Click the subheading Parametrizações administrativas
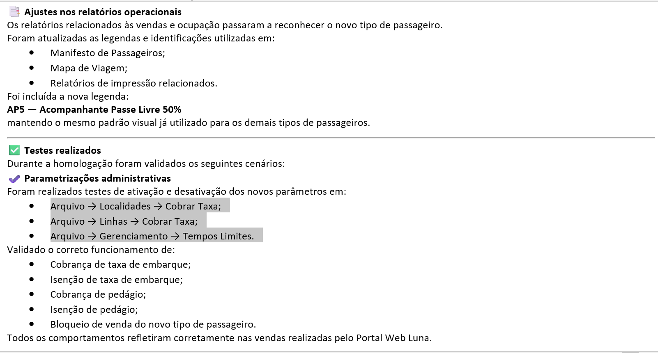The width and height of the screenshot is (658, 353). [97, 178]
